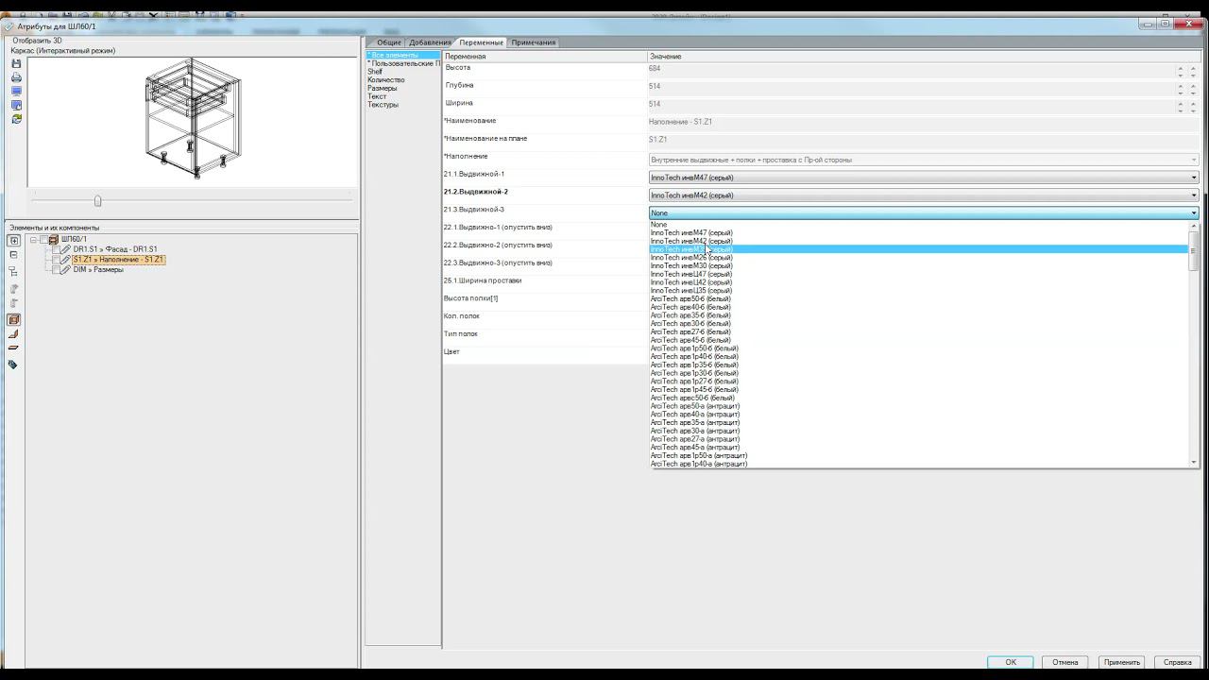Click the tag icon at the components toolbar bottom
Screen dimensions: 1209x680
click(13, 365)
